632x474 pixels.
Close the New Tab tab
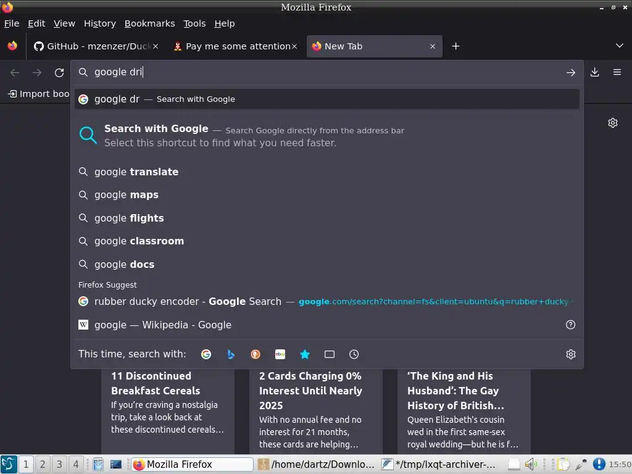pos(433,46)
